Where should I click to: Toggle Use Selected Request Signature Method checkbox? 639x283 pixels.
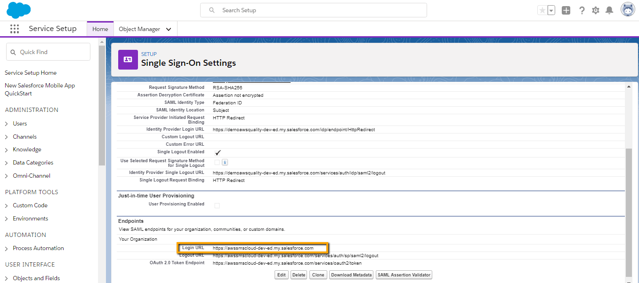click(x=217, y=162)
